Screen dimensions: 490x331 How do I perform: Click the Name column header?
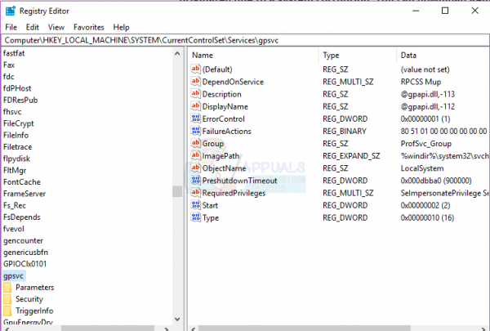[x=203, y=56]
